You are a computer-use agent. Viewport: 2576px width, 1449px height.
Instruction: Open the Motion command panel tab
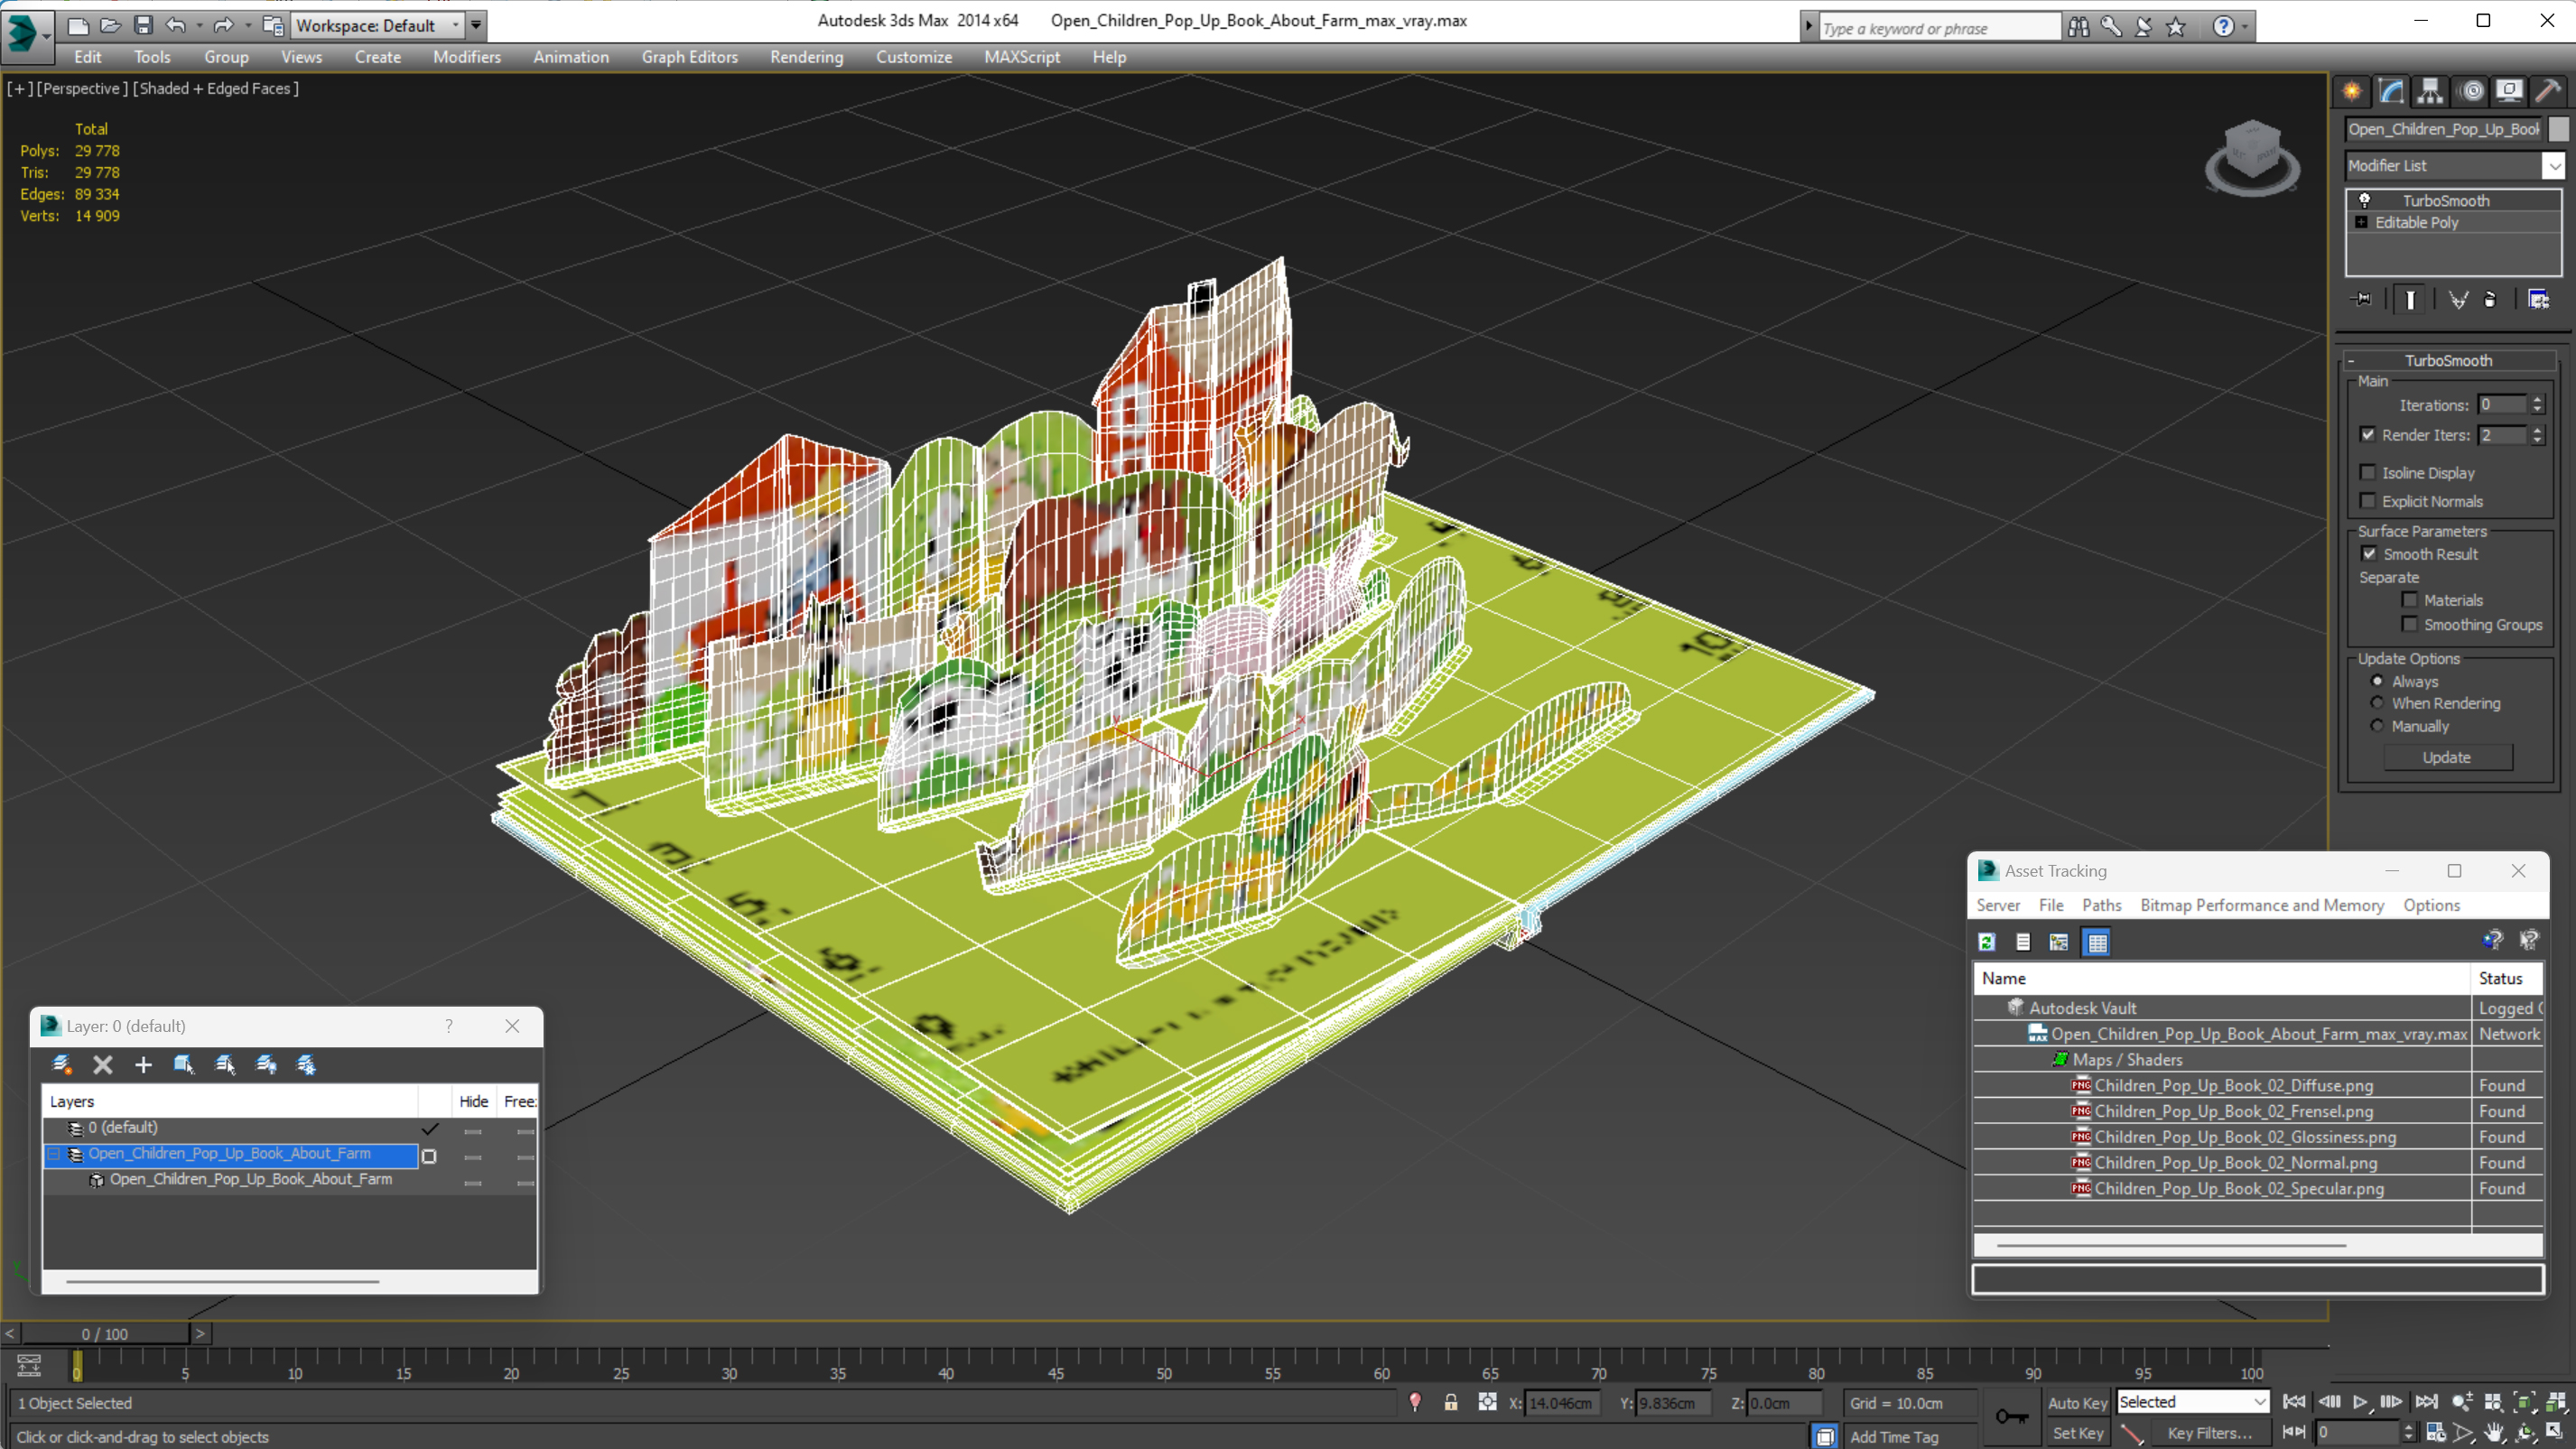[x=2470, y=91]
